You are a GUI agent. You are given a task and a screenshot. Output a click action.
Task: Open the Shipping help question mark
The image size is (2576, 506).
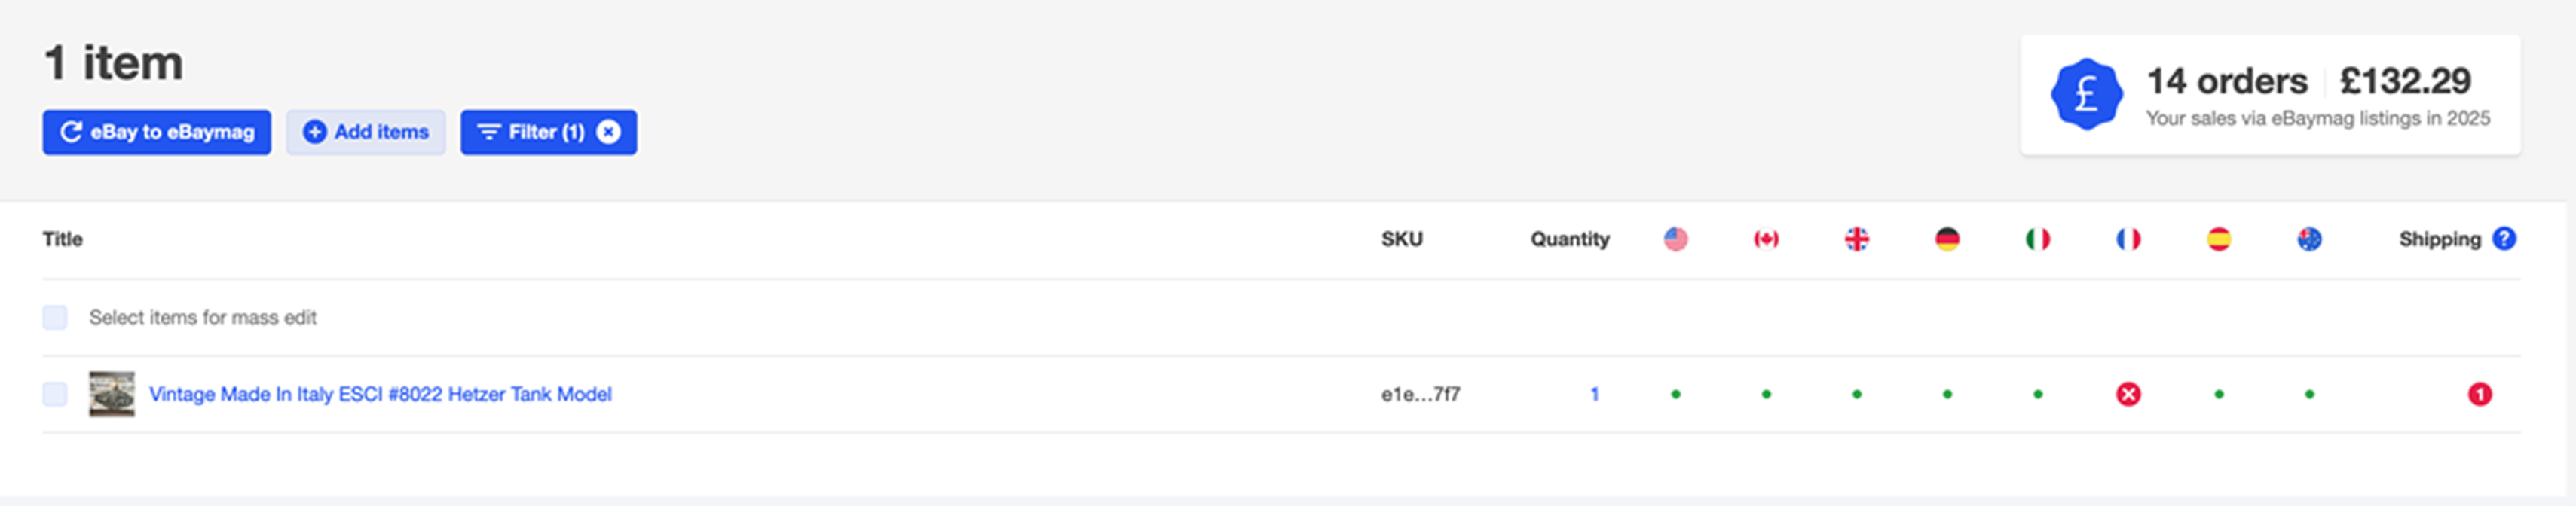[x=2504, y=239]
